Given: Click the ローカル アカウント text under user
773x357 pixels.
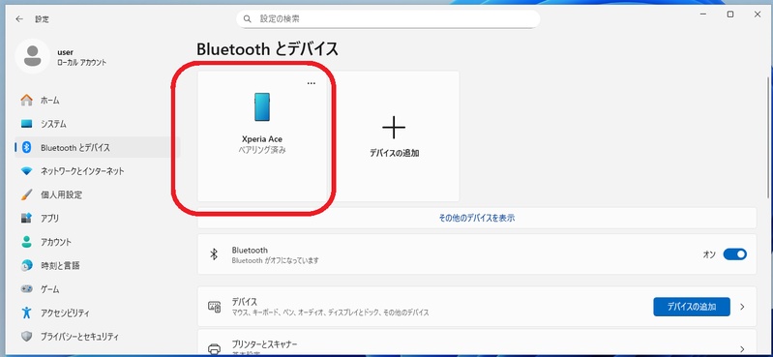Looking at the screenshot, I should coord(82,63).
